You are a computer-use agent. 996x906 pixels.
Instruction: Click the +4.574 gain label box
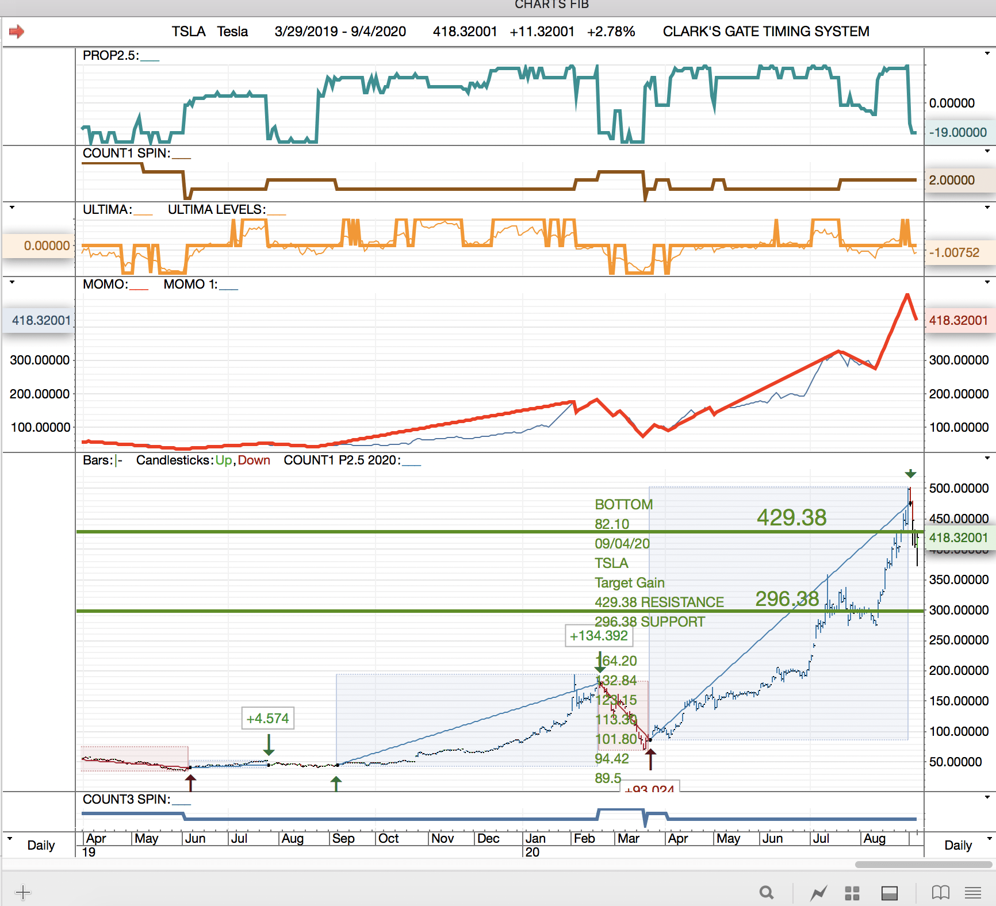[x=267, y=719]
